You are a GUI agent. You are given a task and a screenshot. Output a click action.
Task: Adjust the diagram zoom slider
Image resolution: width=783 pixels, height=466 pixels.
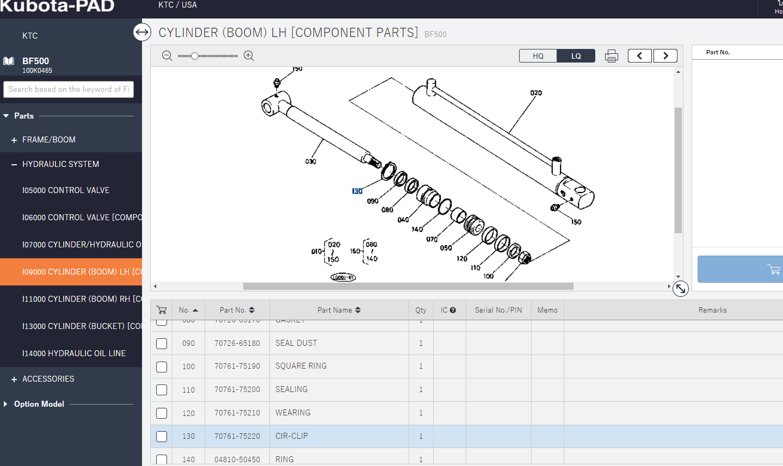tap(195, 56)
